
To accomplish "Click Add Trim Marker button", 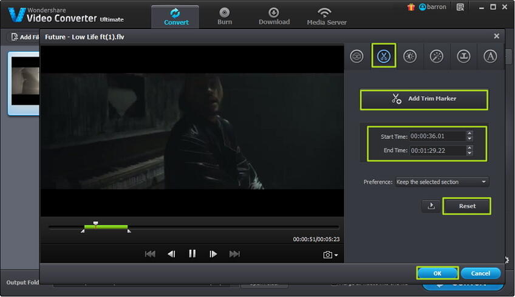I will click(424, 99).
